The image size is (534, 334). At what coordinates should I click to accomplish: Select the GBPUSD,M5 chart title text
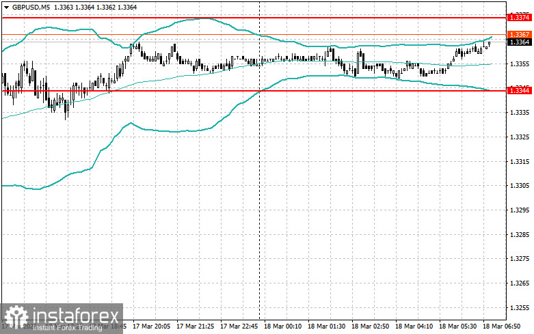[31, 7]
